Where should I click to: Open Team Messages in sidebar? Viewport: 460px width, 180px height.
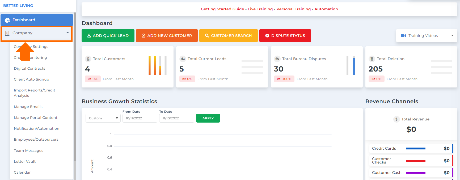point(28,150)
